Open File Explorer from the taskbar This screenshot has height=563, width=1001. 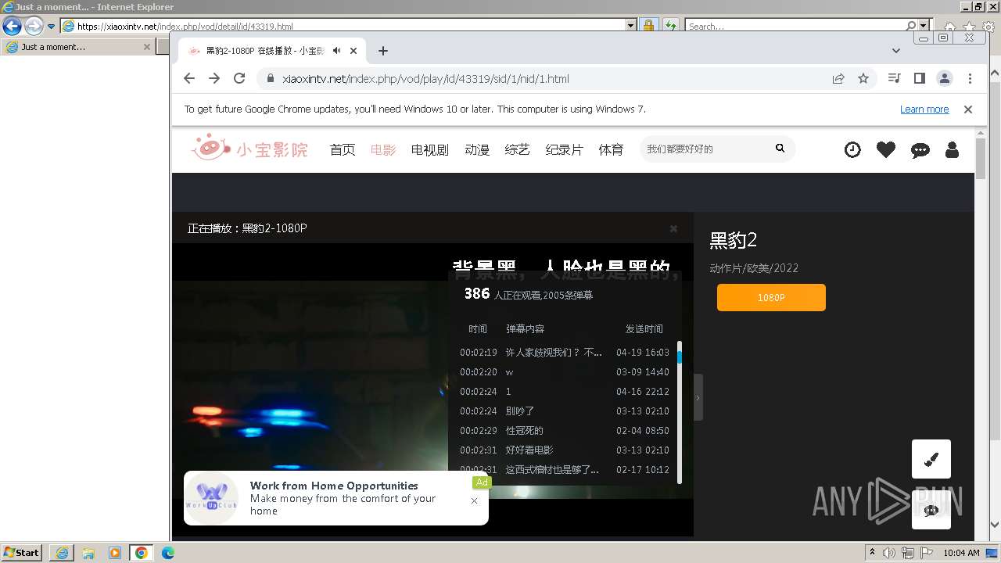[88, 553]
